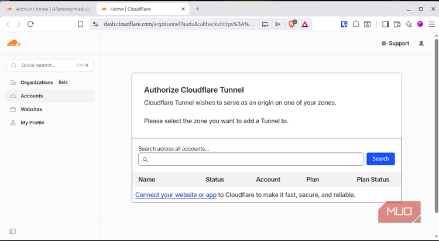Screen dimensions: 439x241
Task: Open the purple profile avatar
Action: point(420,24)
